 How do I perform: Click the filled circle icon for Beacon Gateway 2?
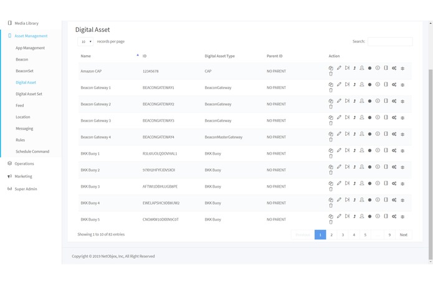(x=369, y=101)
